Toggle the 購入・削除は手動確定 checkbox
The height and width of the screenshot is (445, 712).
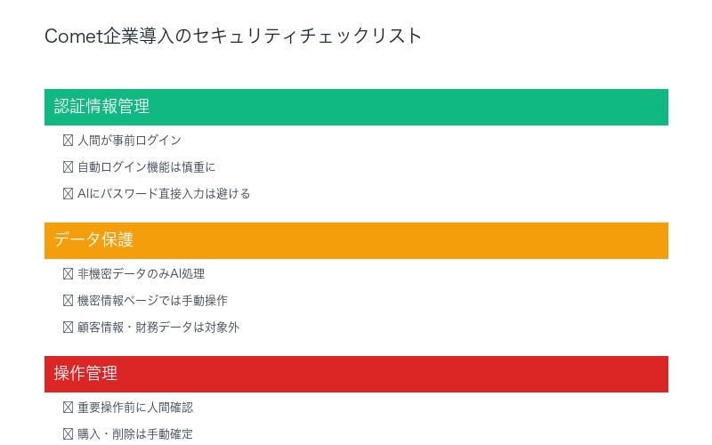(x=69, y=434)
